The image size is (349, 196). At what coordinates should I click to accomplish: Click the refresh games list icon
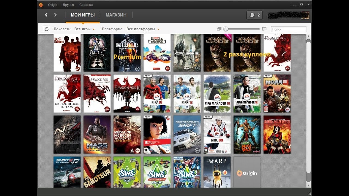[46, 29]
